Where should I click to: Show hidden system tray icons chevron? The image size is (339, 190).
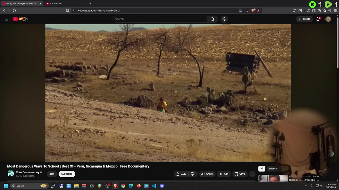[306, 186]
